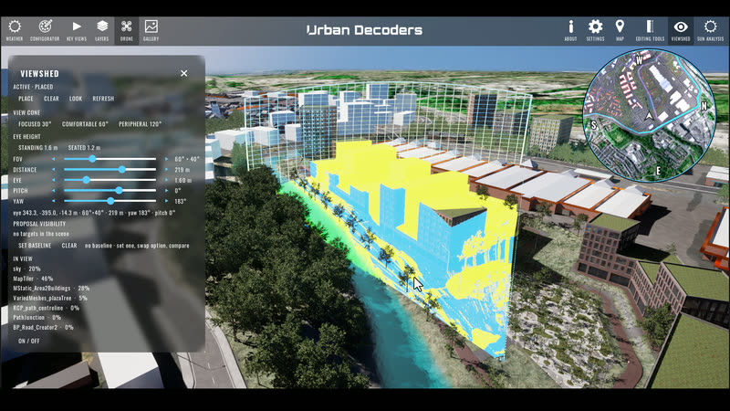Click Refresh in viewshed panel
This screenshot has width=730, height=411.
pyautogui.click(x=103, y=99)
